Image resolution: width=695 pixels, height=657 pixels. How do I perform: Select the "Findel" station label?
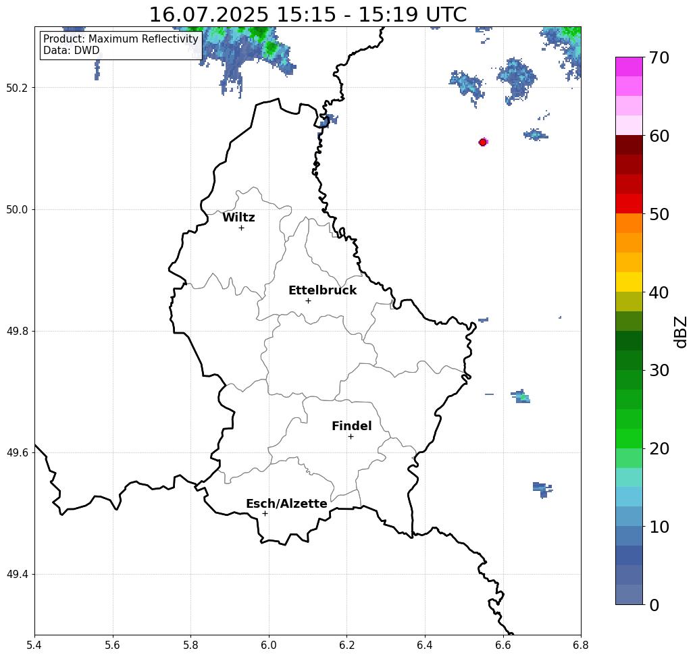(x=351, y=426)
